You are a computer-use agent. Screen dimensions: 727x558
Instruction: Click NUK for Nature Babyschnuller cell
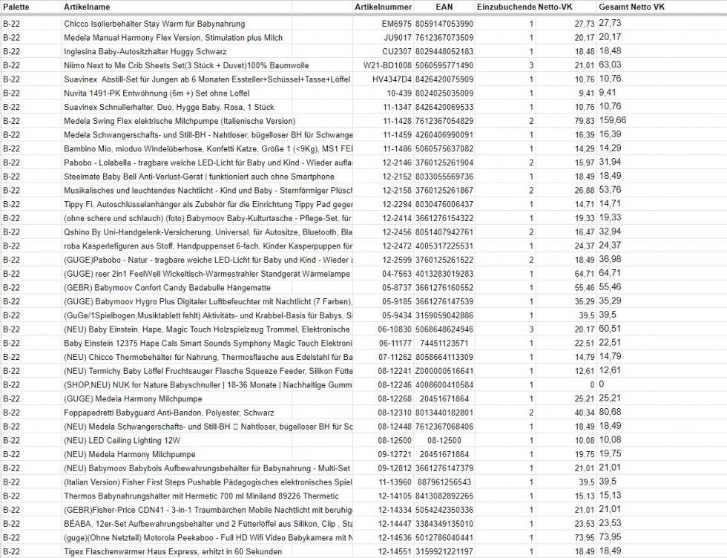coord(208,385)
